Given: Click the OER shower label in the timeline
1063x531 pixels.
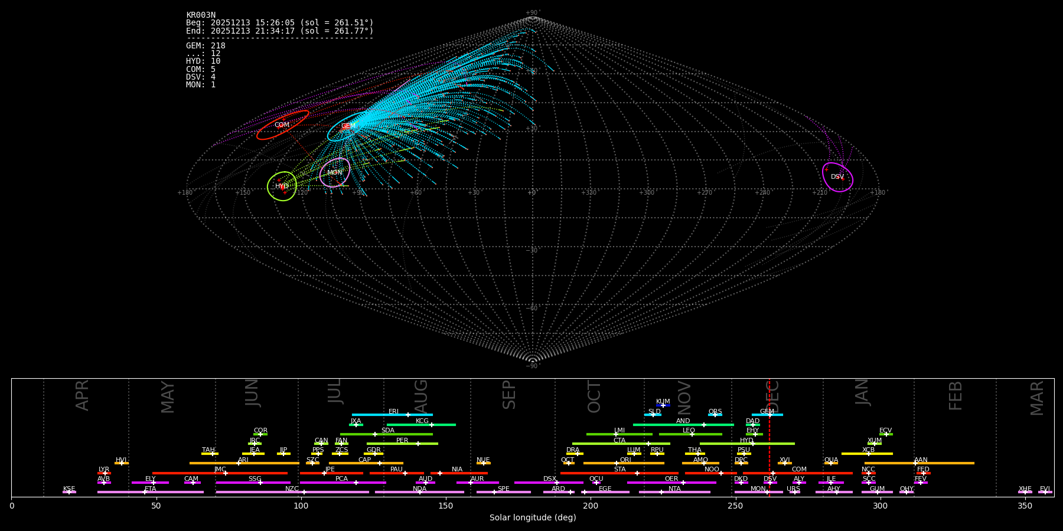Looking at the screenshot, I should 671,479.
